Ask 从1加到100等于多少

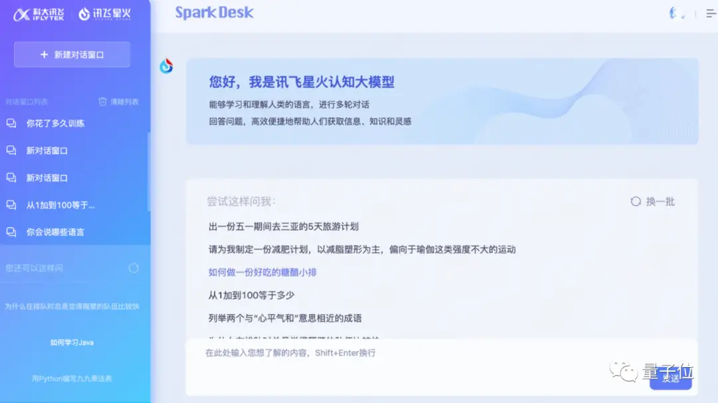[x=251, y=295]
